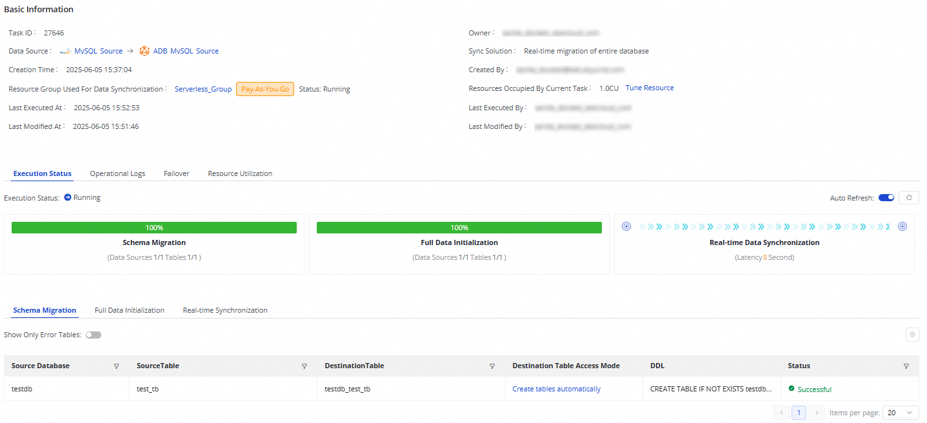The image size is (927, 423).
Task: Click the Schema Migration 100% progress bar
Action: (x=154, y=228)
